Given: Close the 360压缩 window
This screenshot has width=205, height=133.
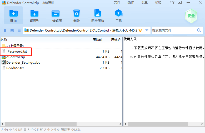Looking at the screenshot, I should click(201, 3).
